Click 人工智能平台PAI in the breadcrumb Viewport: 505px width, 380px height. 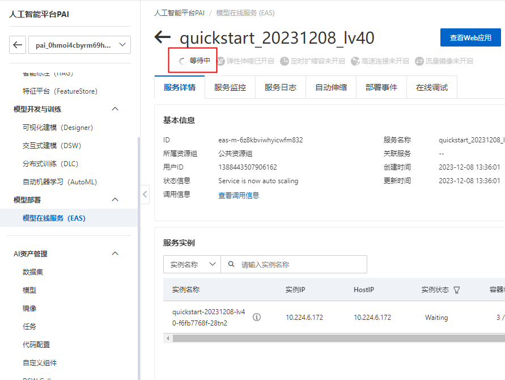click(180, 13)
